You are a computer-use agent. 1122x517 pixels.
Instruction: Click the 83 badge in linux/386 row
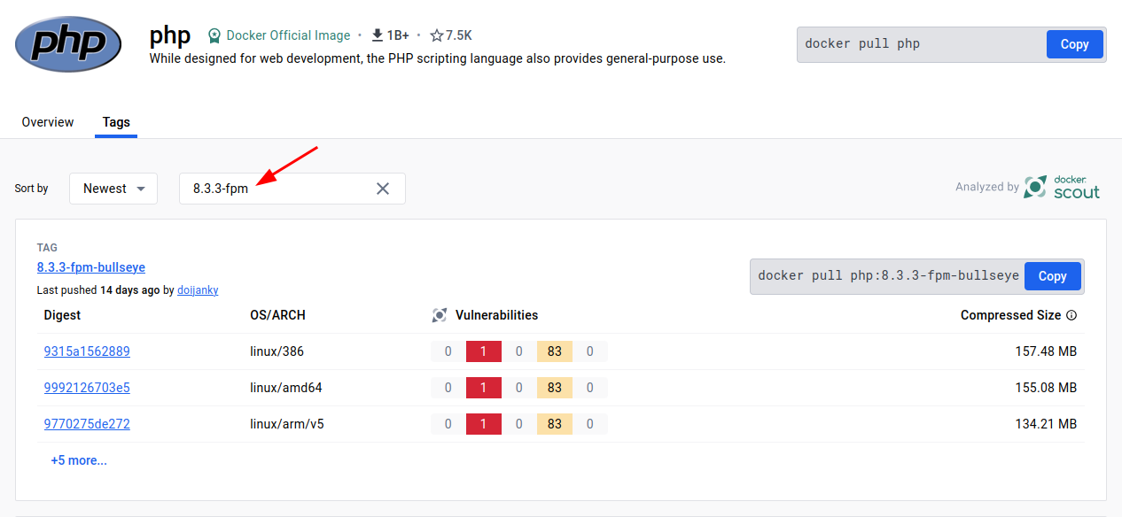click(555, 351)
